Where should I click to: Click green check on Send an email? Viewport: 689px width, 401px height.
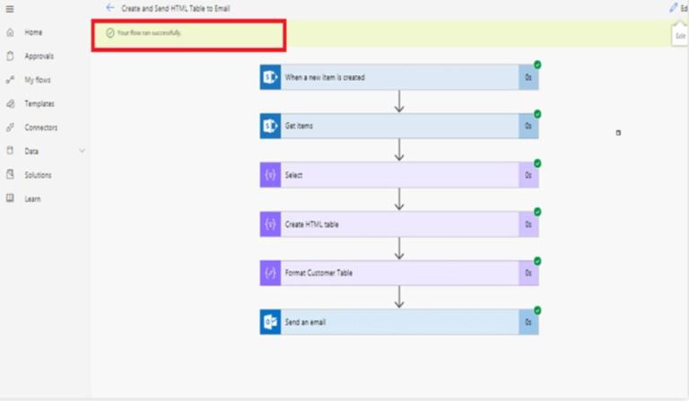(x=537, y=310)
